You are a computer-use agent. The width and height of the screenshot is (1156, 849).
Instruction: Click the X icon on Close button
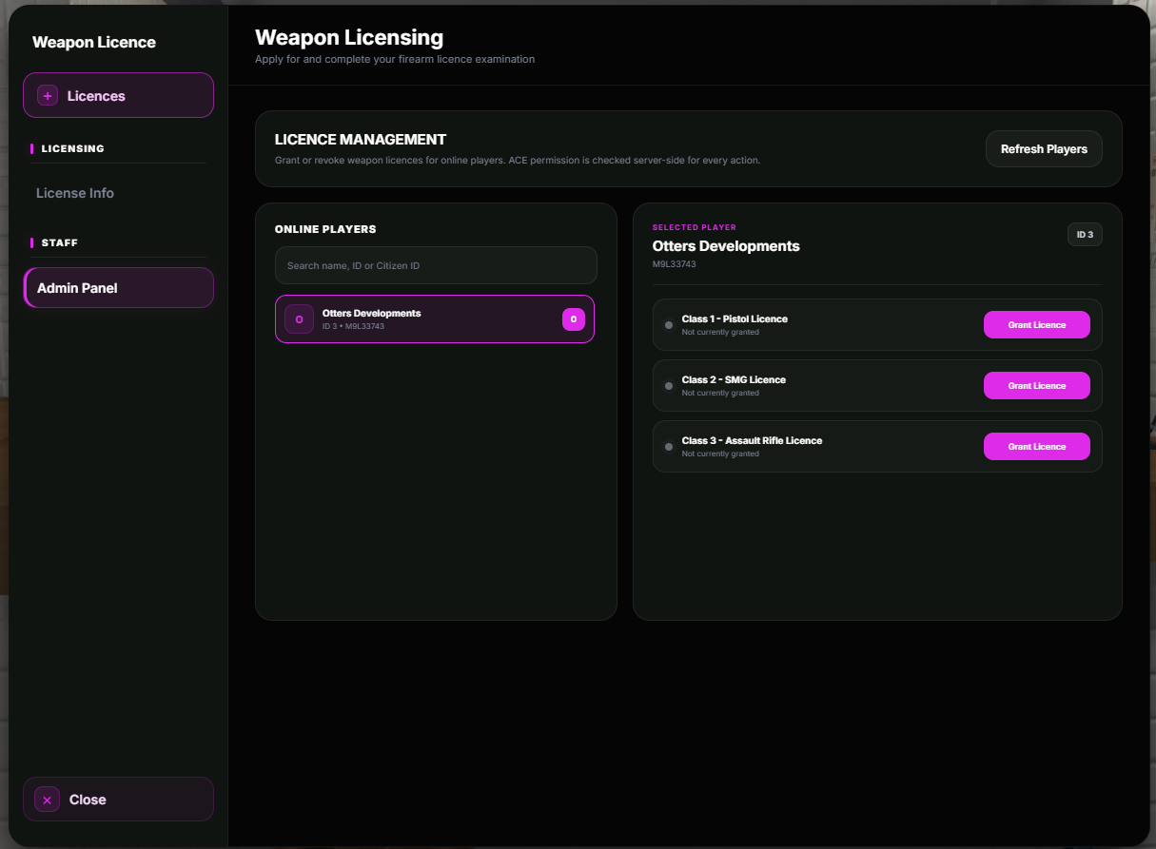[x=48, y=800]
